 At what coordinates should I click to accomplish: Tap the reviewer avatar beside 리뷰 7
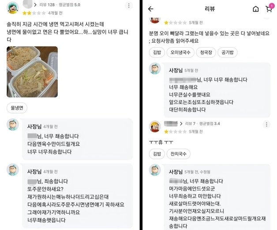click(155, 126)
